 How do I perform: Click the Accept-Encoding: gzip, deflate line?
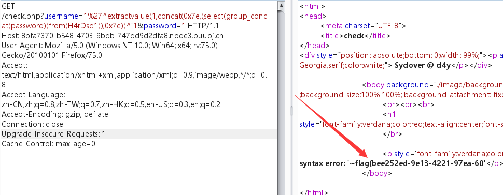coord(55,114)
